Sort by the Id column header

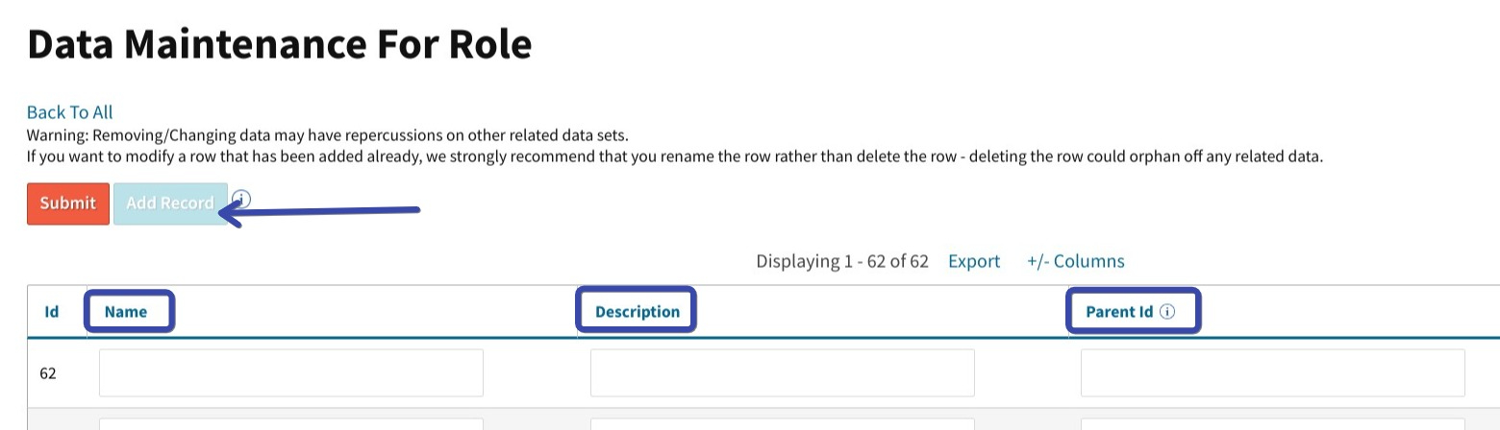tap(52, 312)
